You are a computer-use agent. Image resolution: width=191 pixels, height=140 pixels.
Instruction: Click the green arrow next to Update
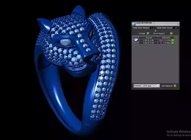(148, 33)
